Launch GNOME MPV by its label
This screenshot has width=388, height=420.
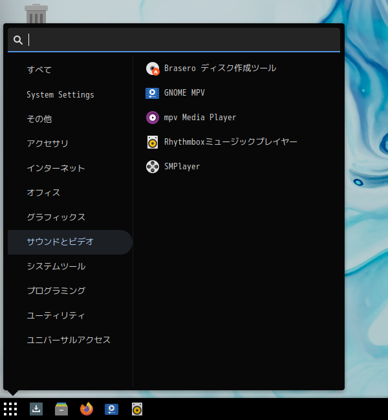tap(184, 93)
